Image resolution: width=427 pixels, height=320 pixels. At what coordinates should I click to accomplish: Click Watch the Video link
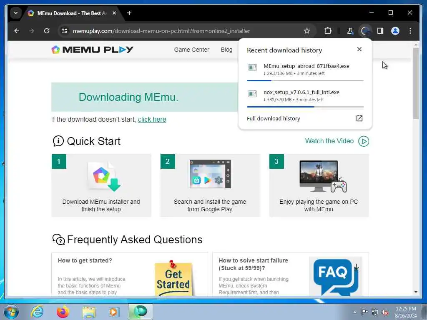coord(329,141)
